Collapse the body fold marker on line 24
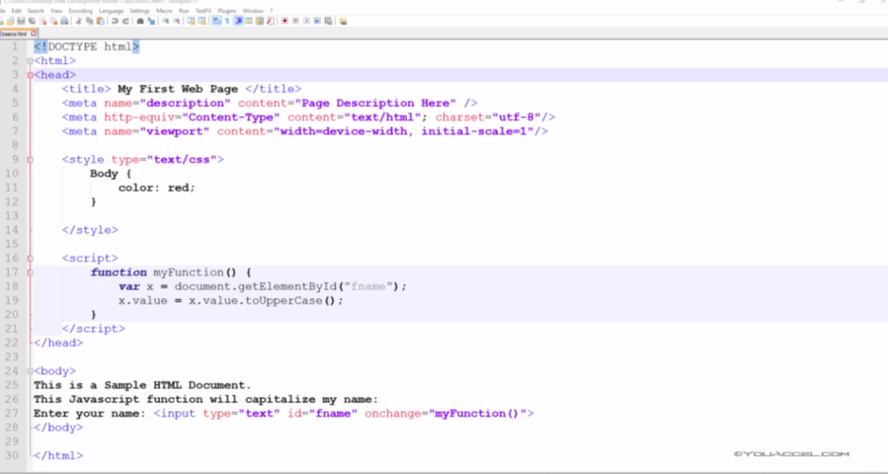This screenshot has height=474, width=888. coord(30,372)
